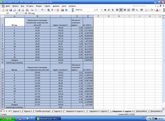165x121 pixels.
Task: Click Microsoft Excel taskbar button
Action: (x=49, y=119)
